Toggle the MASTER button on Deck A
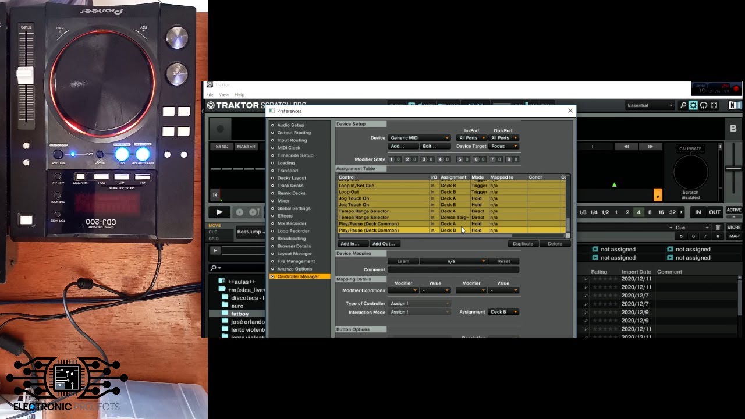The height and width of the screenshot is (419, 745). [x=246, y=147]
